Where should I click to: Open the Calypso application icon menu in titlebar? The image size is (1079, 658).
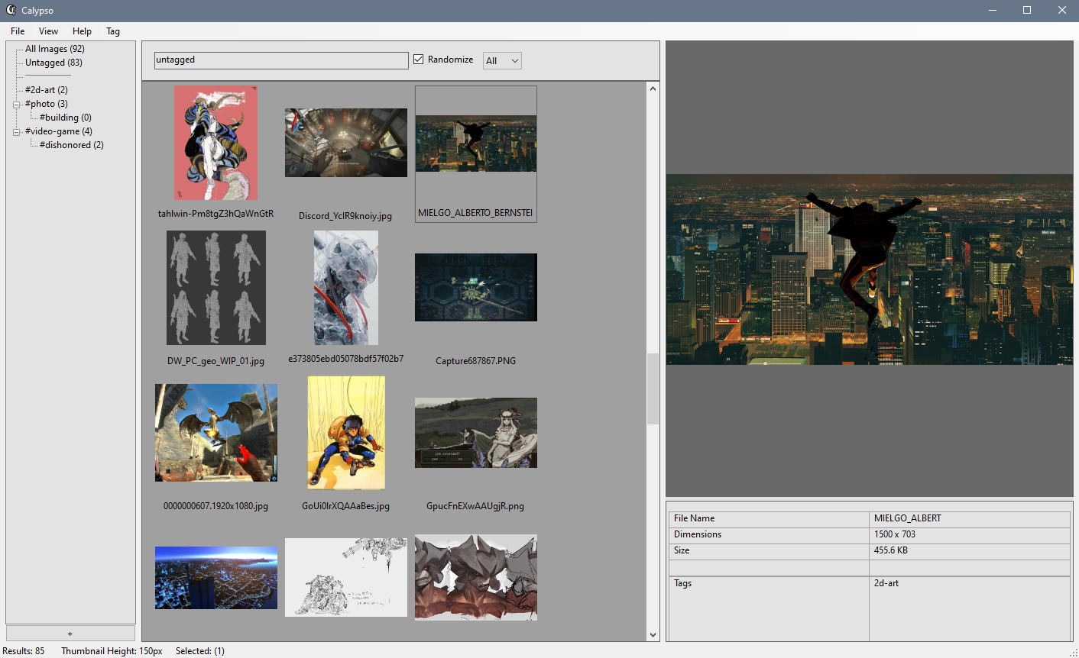[x=11, y=11]
